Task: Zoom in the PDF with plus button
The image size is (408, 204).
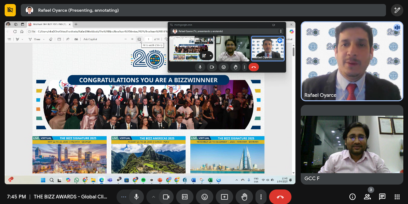Action: 132,39
